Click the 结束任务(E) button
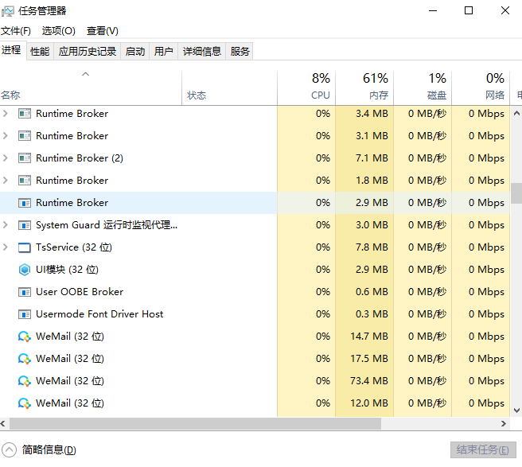This screenshot has width=522, height=467. [x=483, y=450]
